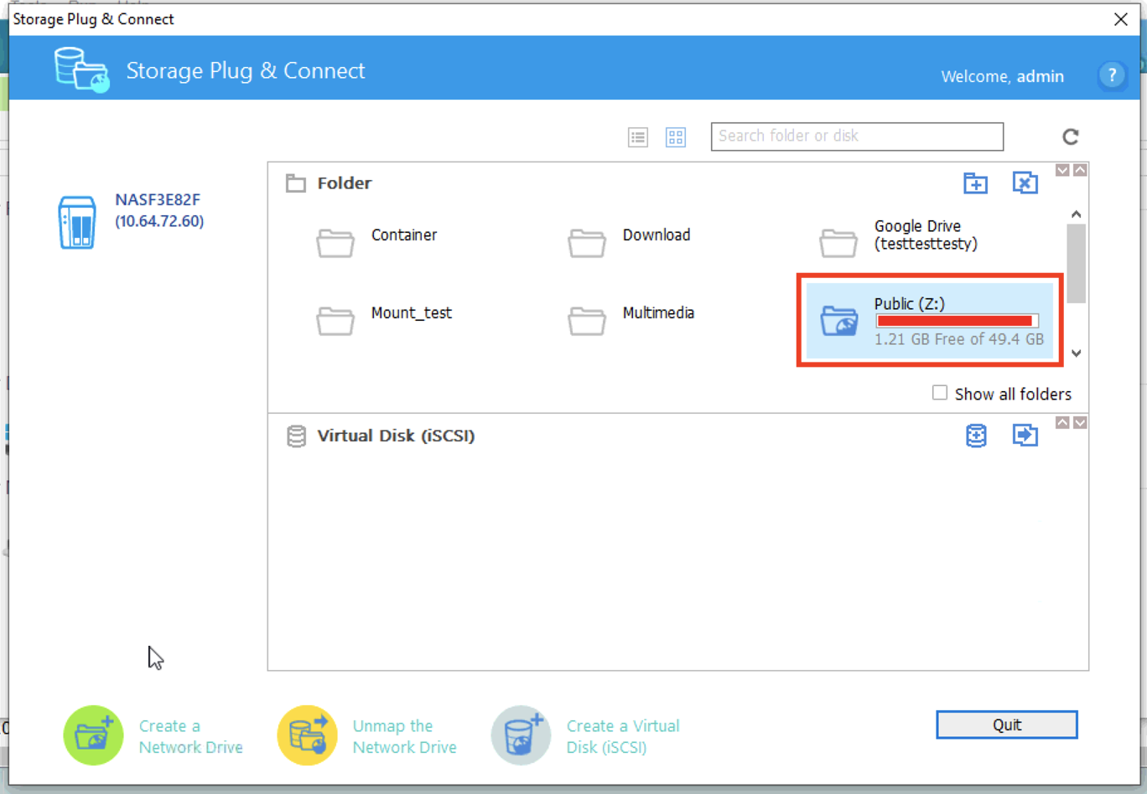Switch to grid view icon

tap(676, 137)
